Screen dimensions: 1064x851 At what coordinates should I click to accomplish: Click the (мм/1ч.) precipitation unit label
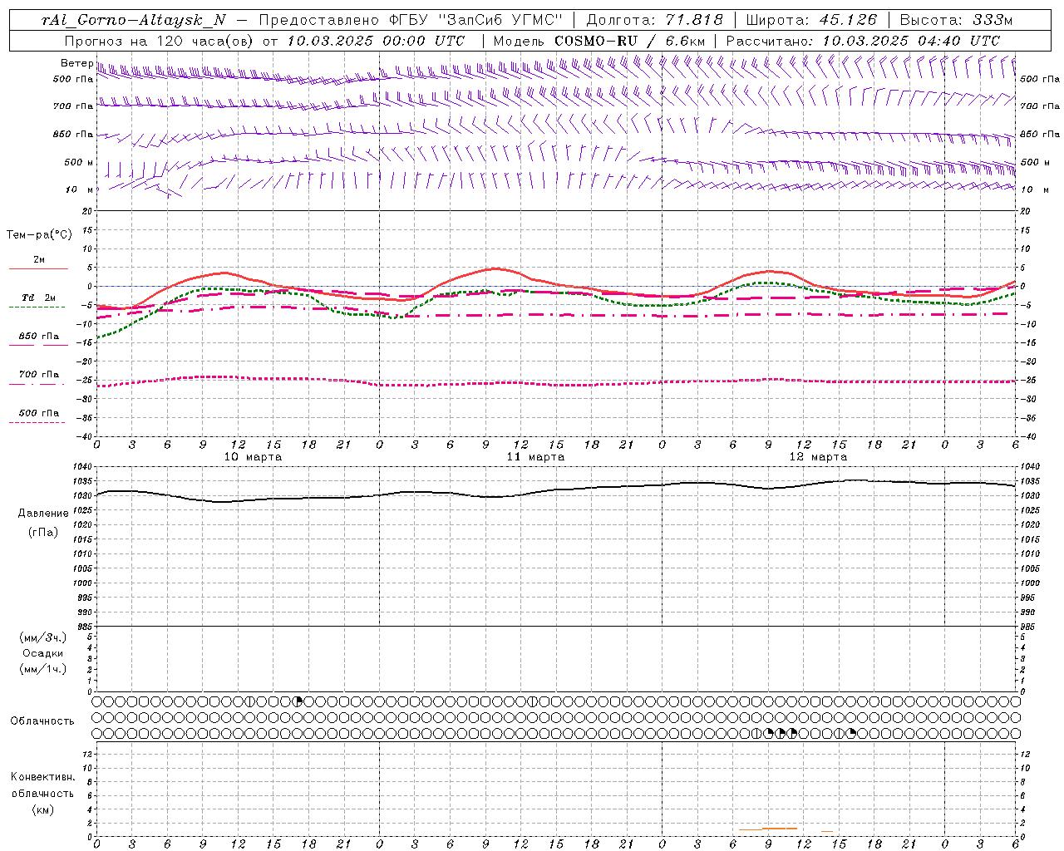[x=43, y=669]
